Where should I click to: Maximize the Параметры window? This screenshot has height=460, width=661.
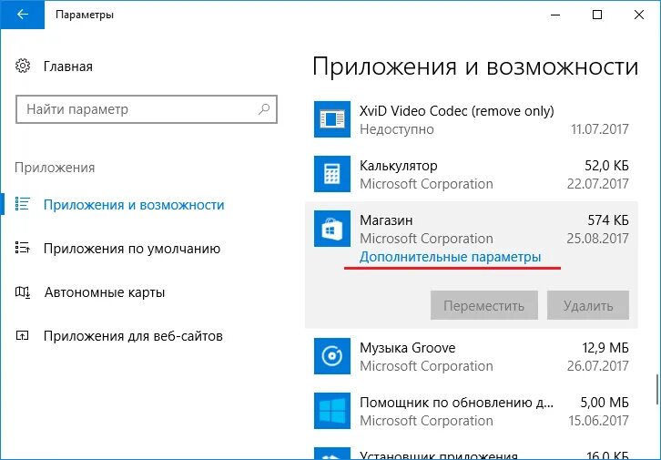[x=597, y=15]
